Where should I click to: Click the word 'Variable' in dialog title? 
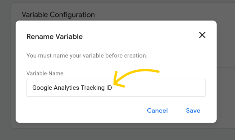(x=69, y=37)
